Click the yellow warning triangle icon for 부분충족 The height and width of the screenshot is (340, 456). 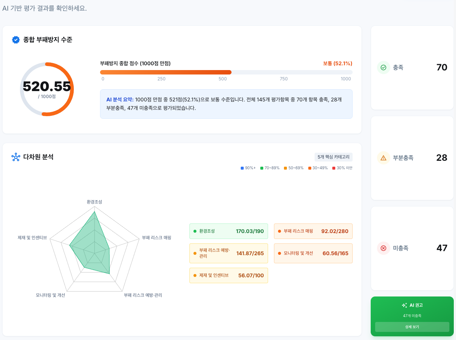(383, 158)
